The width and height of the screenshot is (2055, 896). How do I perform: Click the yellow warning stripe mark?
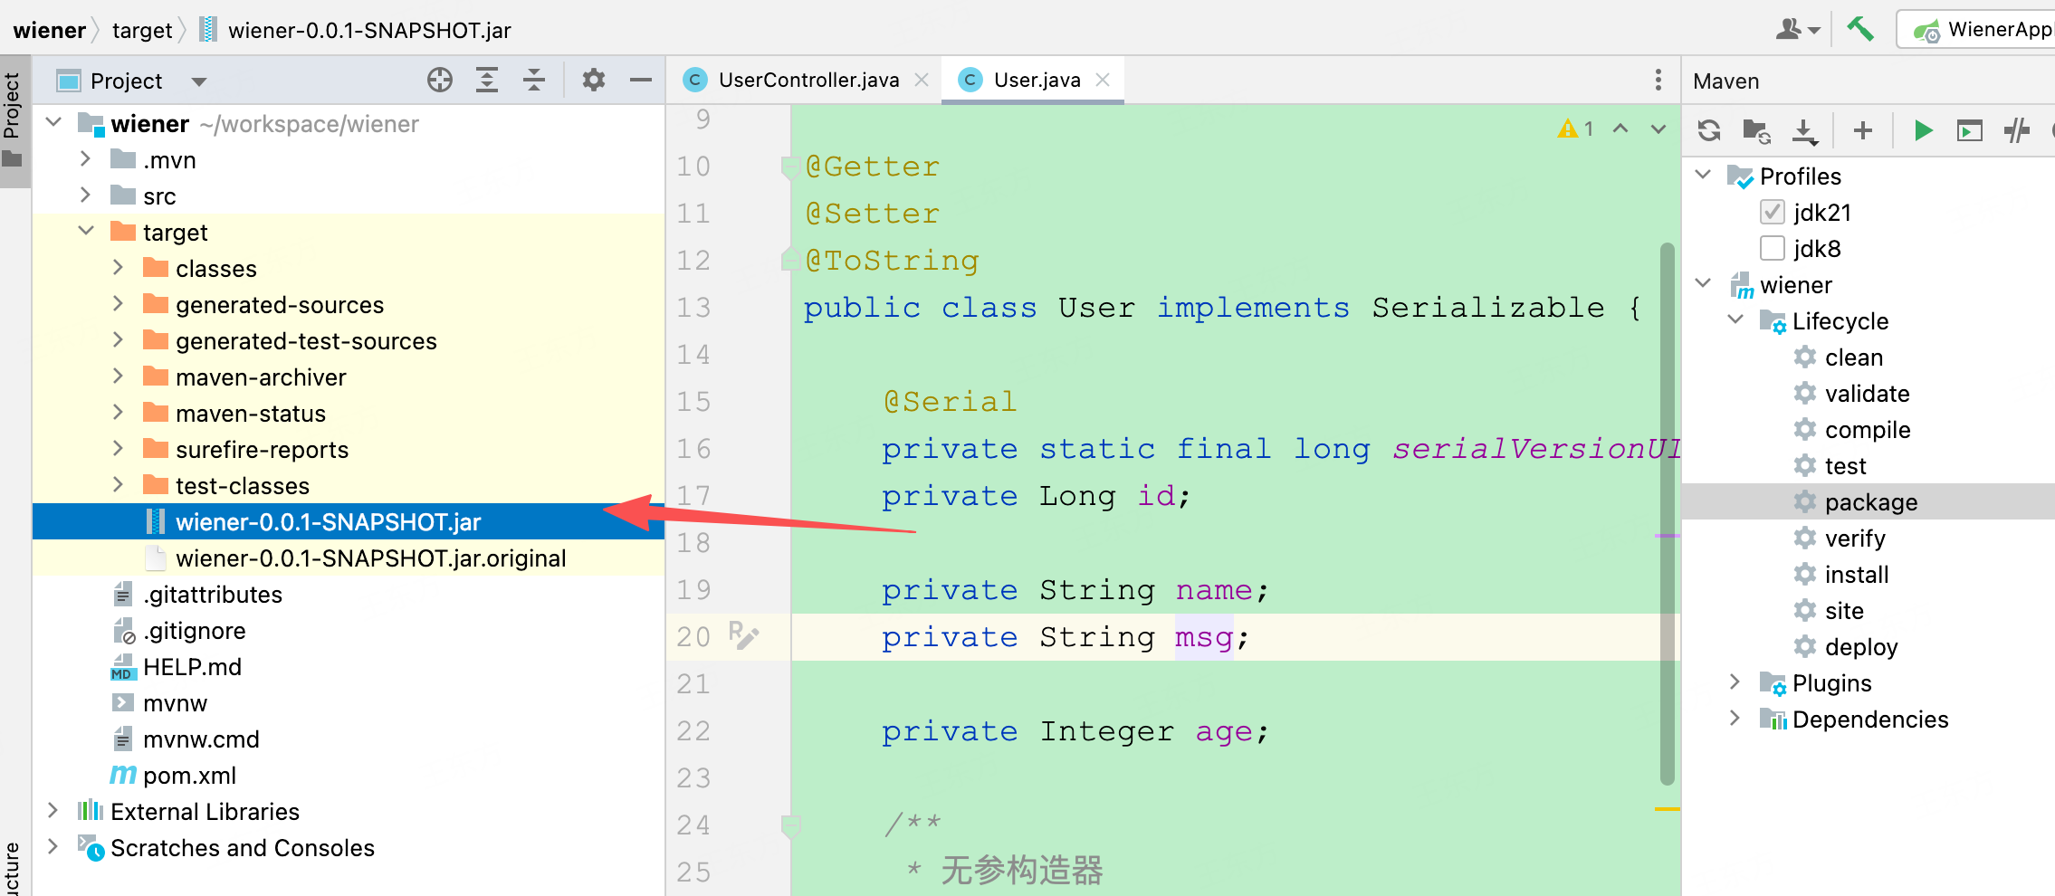[1667, 808]
